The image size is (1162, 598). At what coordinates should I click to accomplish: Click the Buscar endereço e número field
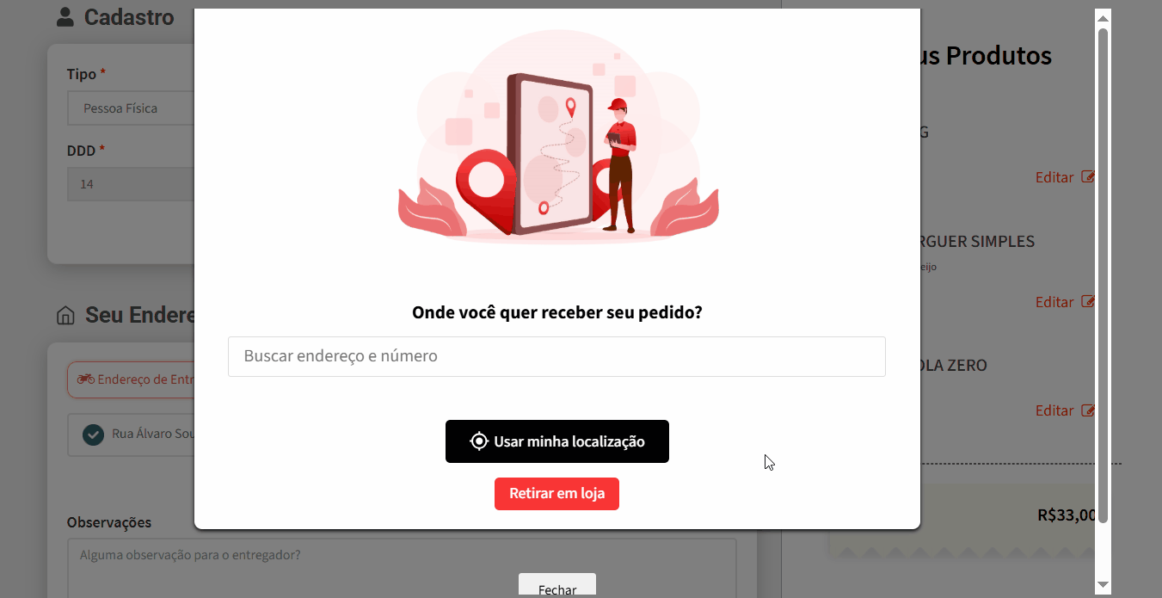[556, 356]
